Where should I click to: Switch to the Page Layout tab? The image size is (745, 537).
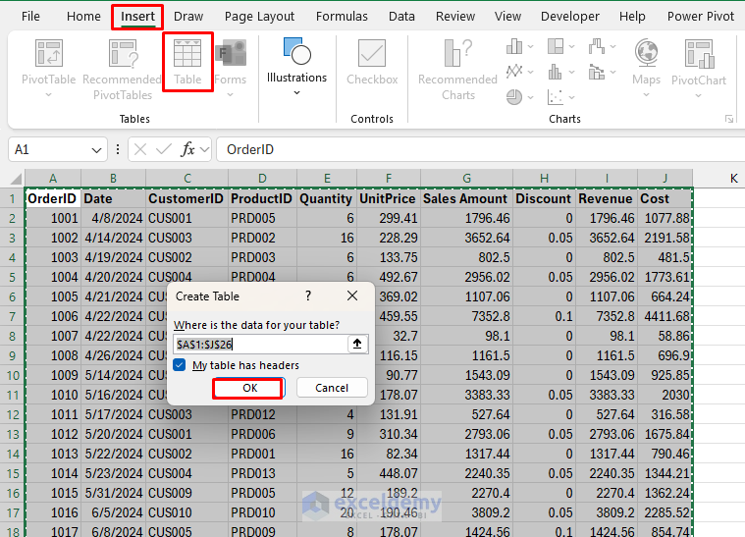pyautogui.click(x=259, y=16)
